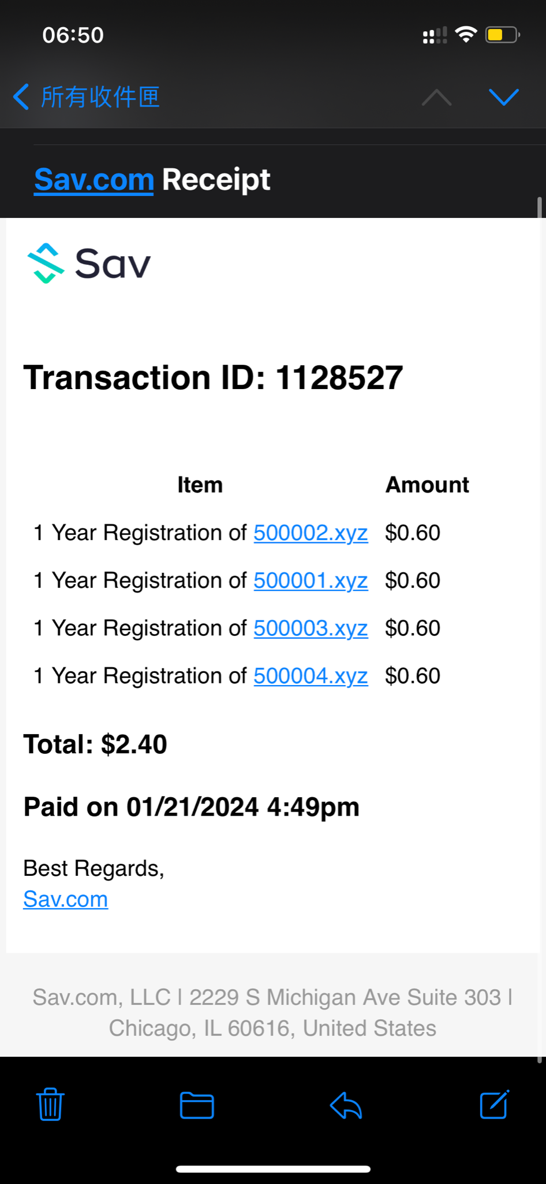Open Sav.com link below Best Regards
The image size is (546, 1184).
(66, 899)
